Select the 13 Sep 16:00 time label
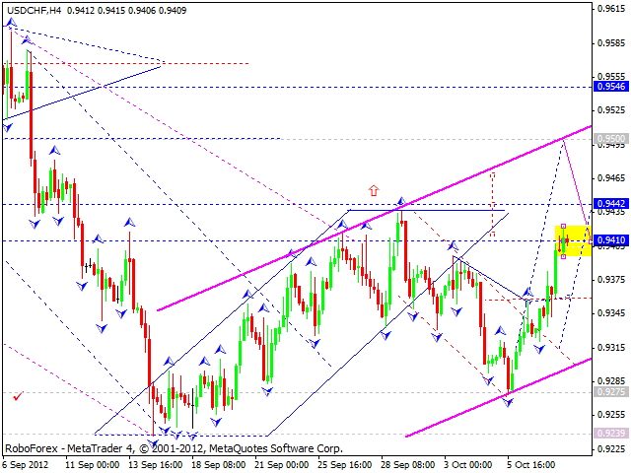Viewport: 631px width, 473px height. click(156, 464)
